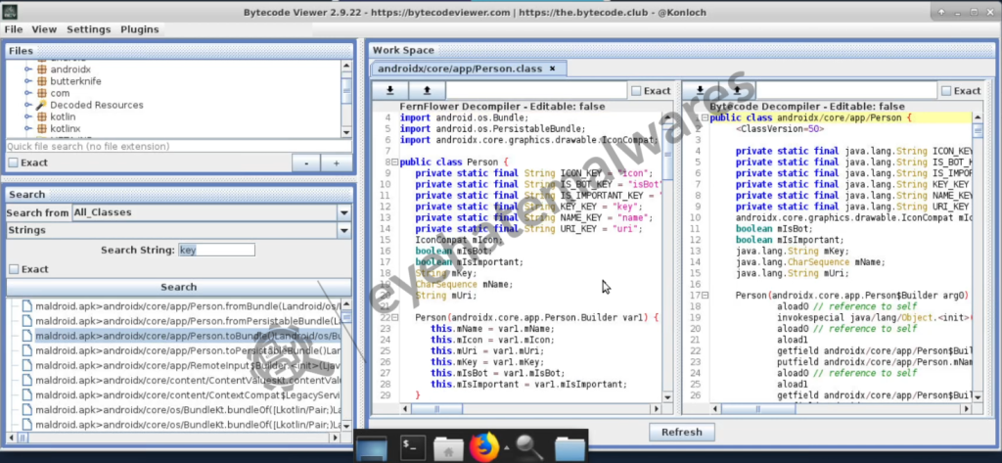Image resolution: width=1002 pixels, height=463 pixels.
Task: Click file icon of Person.fromPersistableBundle result
Action: click(26, 321)
